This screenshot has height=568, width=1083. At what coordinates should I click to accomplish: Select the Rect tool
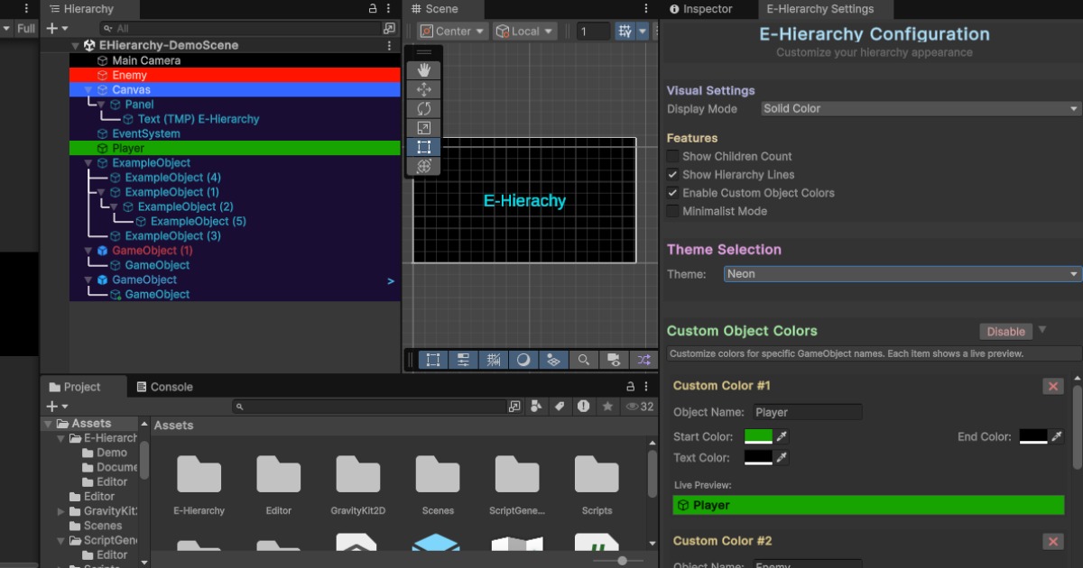coord(423,146)
